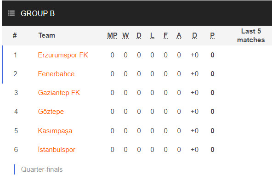Go to the Kasımpaşa team page
The image size is (272, 180).
[55, 130]
